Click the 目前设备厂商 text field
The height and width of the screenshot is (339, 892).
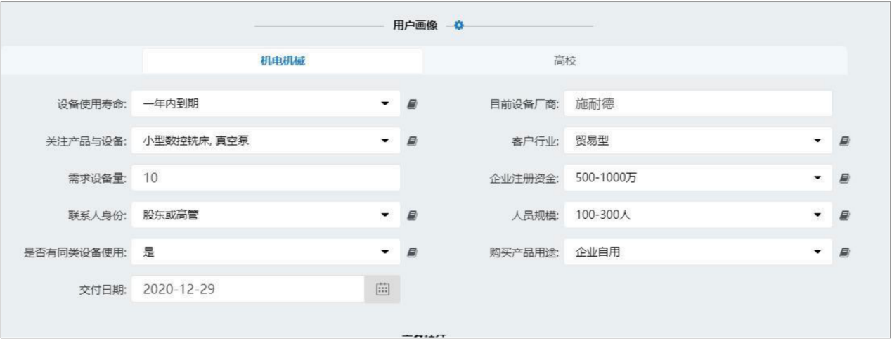click(699, 104)
